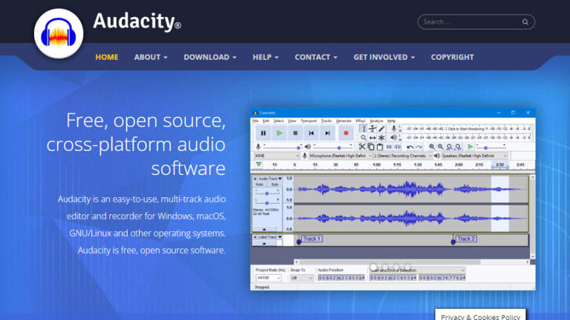Click the Silence audio icon
Screen dimensions: 570x320
pyautogui.click(x=398, y=147)
